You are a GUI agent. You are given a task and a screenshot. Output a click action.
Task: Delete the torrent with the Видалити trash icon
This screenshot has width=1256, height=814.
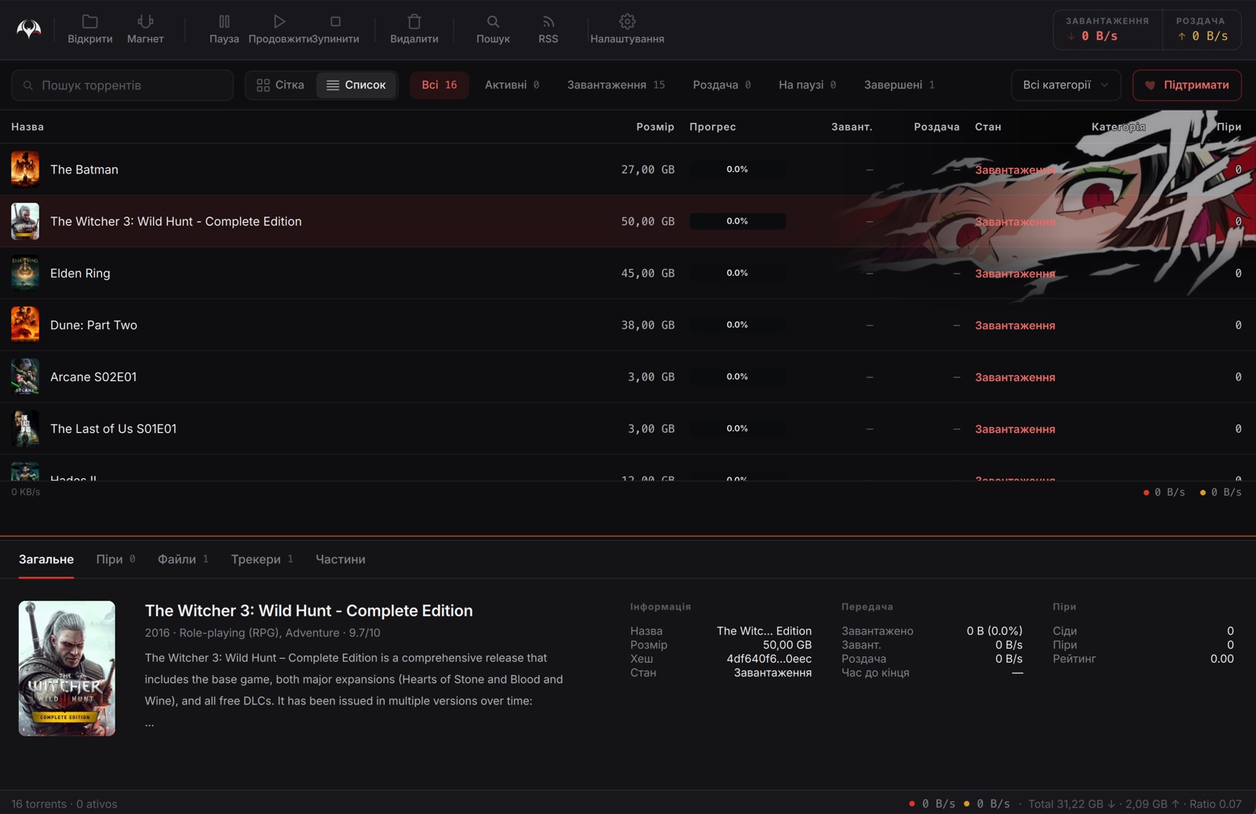coord(414,29)
